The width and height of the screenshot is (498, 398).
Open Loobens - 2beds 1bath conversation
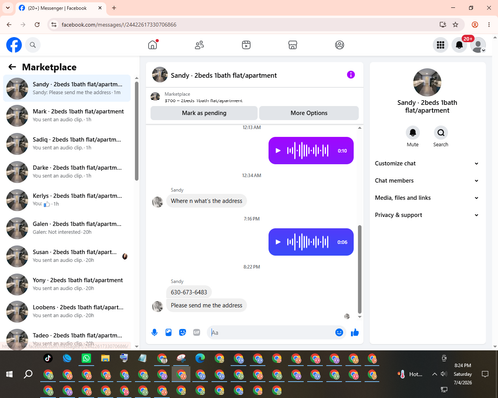pos(68,311)
